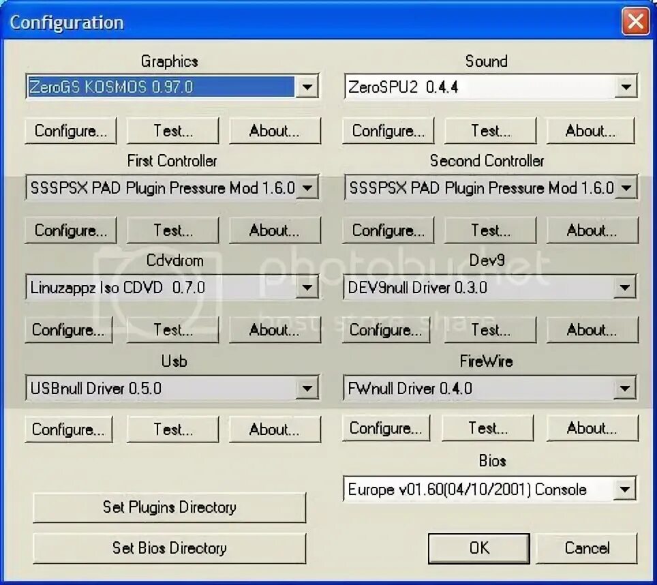Image resolution: width=657 pixels, height=585 pixels.
Task: Test the Cdvdrom plugin
Action: pyautogui.click(x=172, y=330)
